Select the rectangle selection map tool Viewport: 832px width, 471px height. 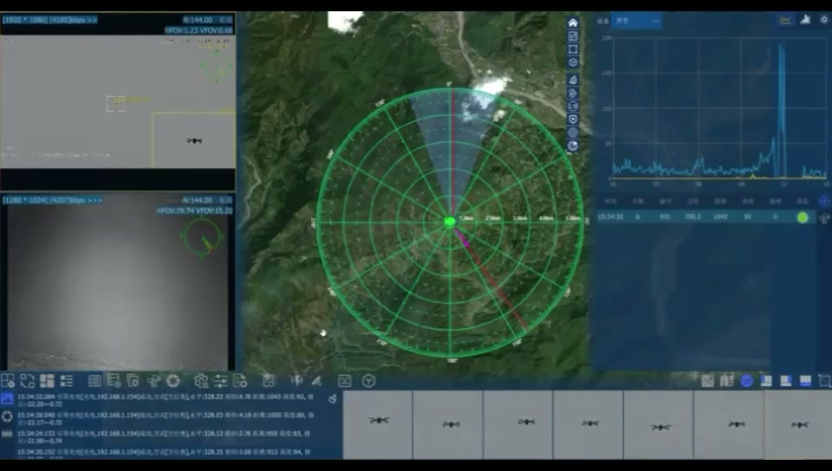click(573, 49)
